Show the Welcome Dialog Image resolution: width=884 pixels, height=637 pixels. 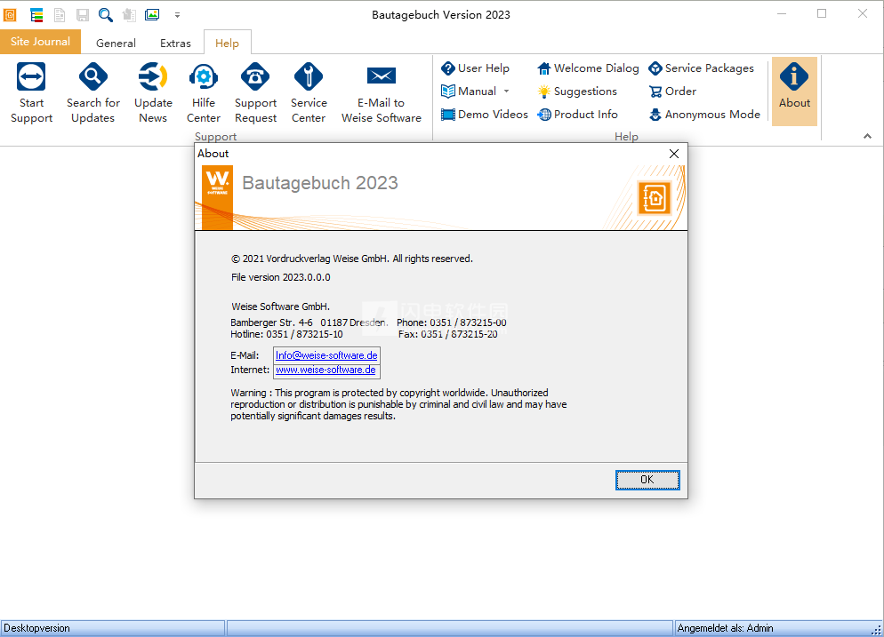point(588,68)
